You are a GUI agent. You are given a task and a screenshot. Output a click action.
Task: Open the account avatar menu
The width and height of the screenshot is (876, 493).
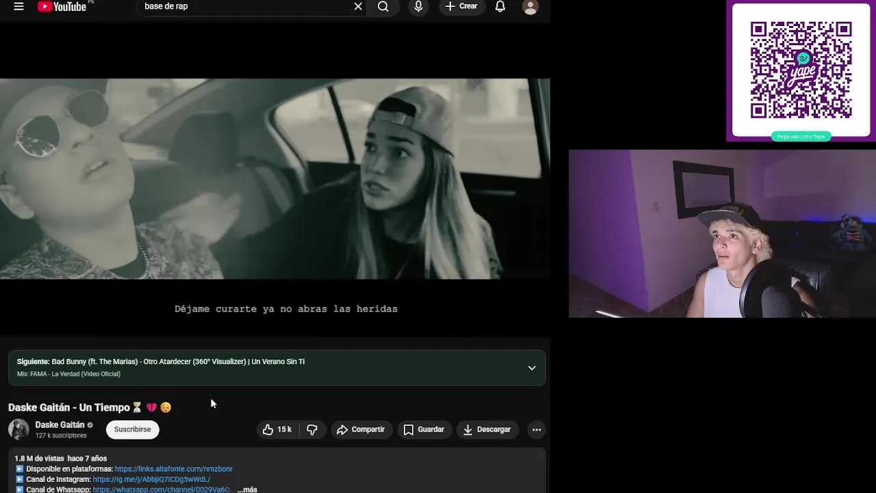click(530, 6)
